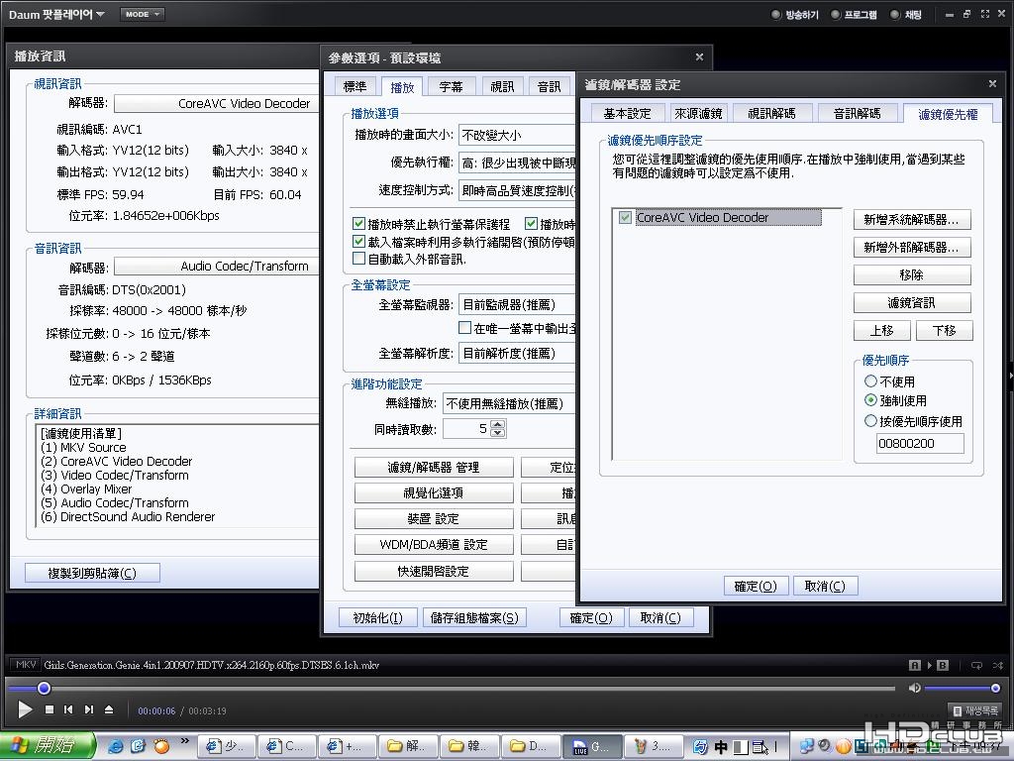Toggle 播放時禁止執行螢幕保護程 checkbox
The image size is (1014, 761).
358,224
